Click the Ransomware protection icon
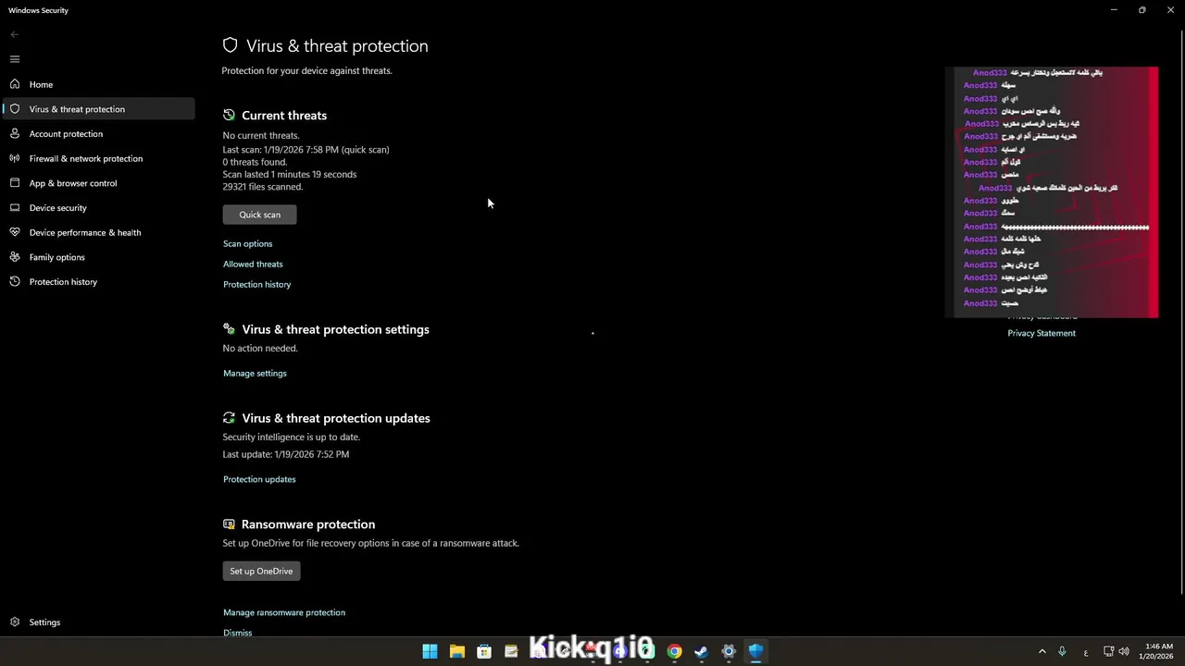The height and width of the screenshot is (666, 1185). [229, 524]
